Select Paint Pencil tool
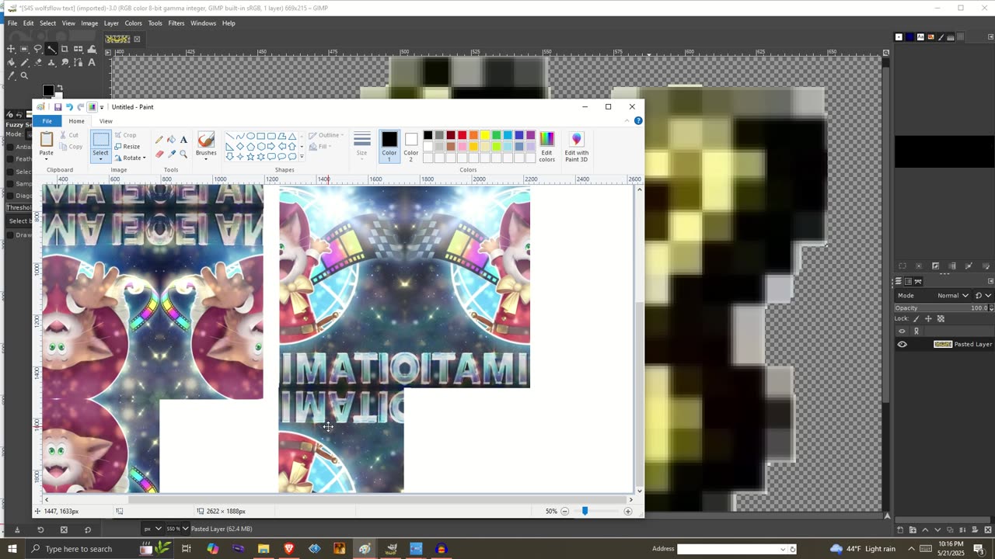The image size is (995, 559). tap(159, 139)
